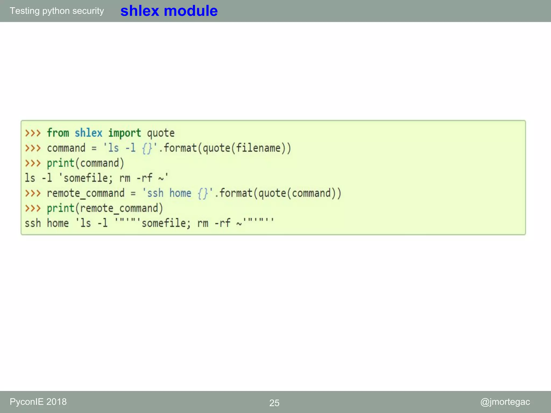551x413 pixels.
Task: Click the line assigning 'command' with 'ls -l {}'
Action: point(158,148)
